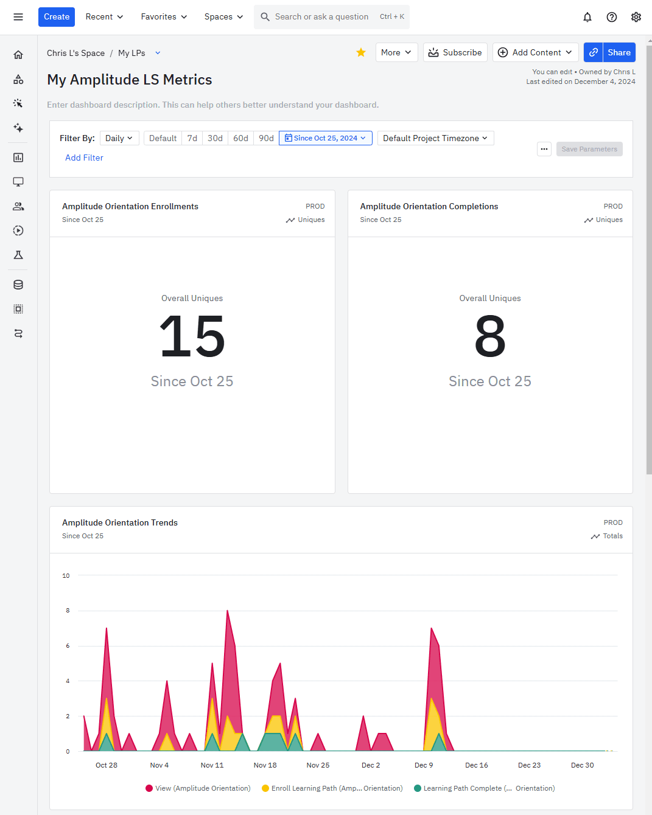Select the charts bar-graph icon in sidebar
Viewport: 652px width, 815px height.
[x=18, y=157]
